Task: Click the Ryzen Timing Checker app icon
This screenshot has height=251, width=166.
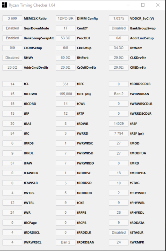Action: pos(5,5)
